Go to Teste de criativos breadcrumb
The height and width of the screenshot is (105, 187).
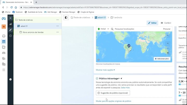pos(81,18)
